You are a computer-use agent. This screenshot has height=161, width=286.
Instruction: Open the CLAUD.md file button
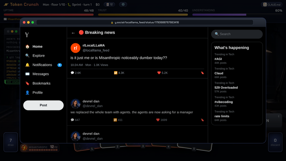pos(272,5)
